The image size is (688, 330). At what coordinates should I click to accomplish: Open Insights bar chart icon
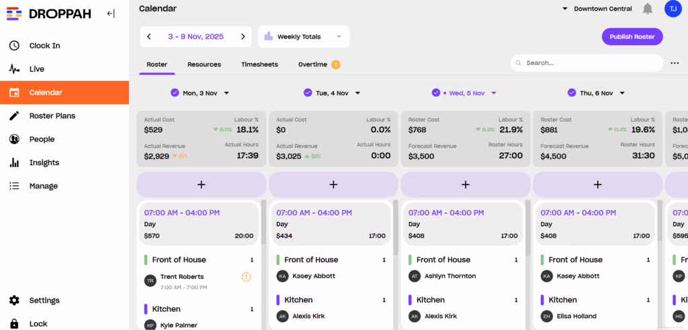tap(14, 162)
